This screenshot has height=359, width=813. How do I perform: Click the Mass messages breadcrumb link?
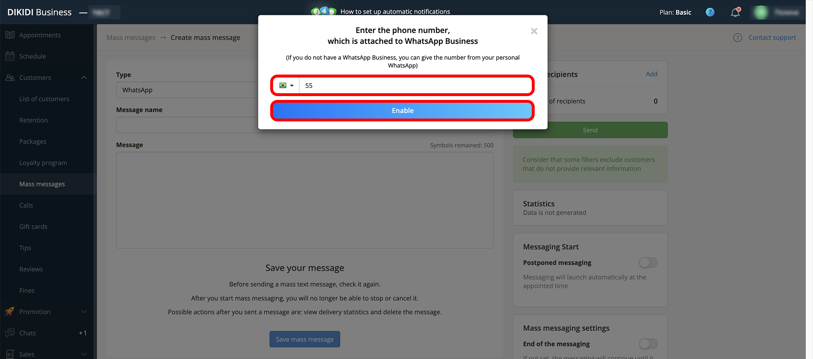131,38
